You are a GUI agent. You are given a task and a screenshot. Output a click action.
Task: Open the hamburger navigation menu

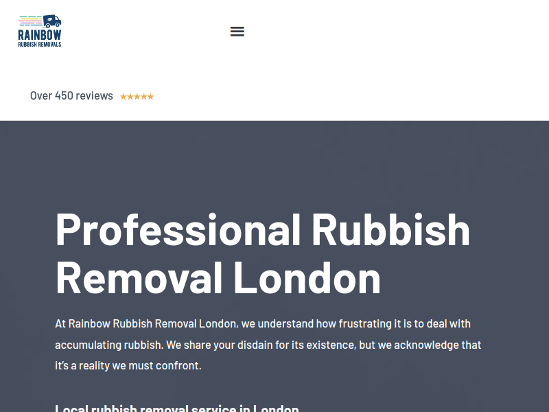click(x=237, y=32)
